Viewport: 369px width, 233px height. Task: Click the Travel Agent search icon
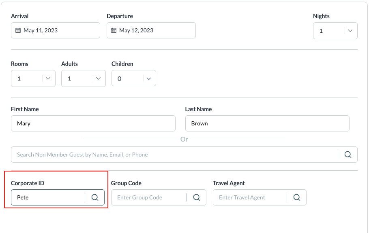click(x=297, y=197)
